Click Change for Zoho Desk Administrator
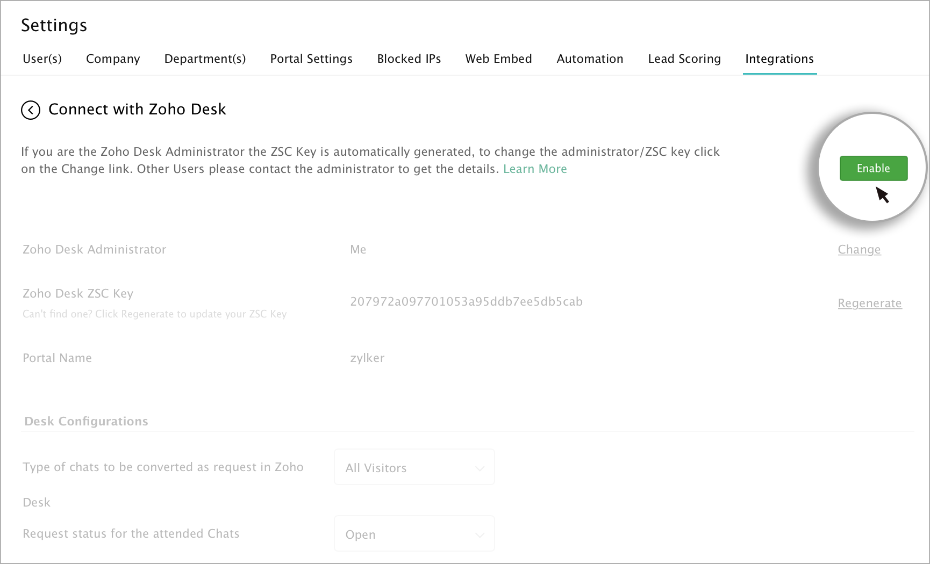This screenshot has width=930, height=564. pyautogui.click(x=859, y=250)
